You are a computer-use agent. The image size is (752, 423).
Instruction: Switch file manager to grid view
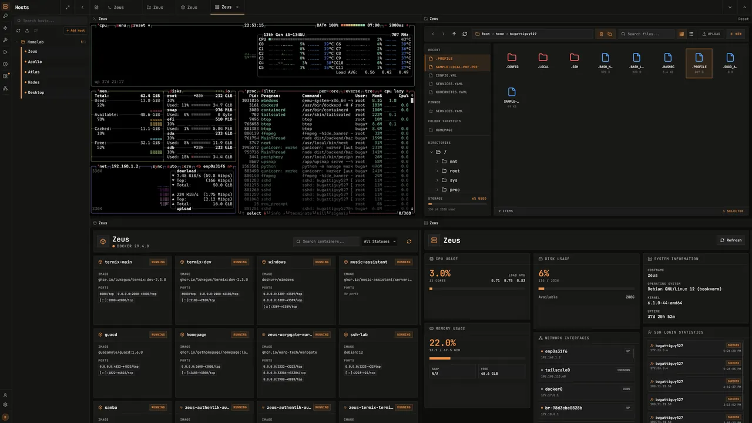[x=681, y=34]
